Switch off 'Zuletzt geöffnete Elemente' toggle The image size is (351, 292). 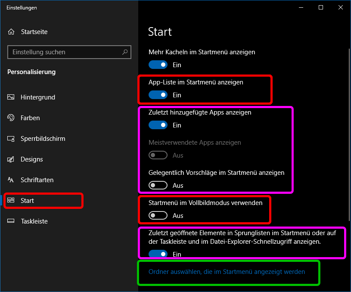point(158,255)
